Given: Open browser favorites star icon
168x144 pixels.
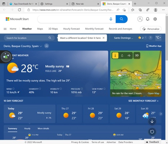Looking at the screenshot, I should (x=132, y=10).
